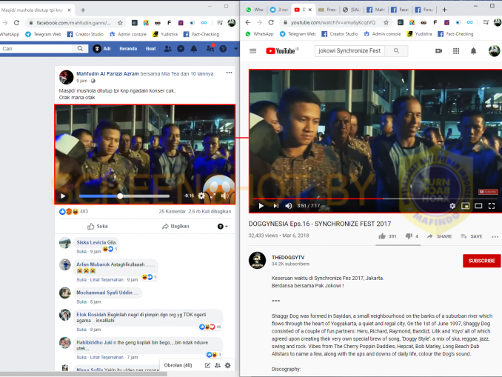Open new tab in right YouTube window
The width and height of the screenshot is (502, 377).
(444, 10)
